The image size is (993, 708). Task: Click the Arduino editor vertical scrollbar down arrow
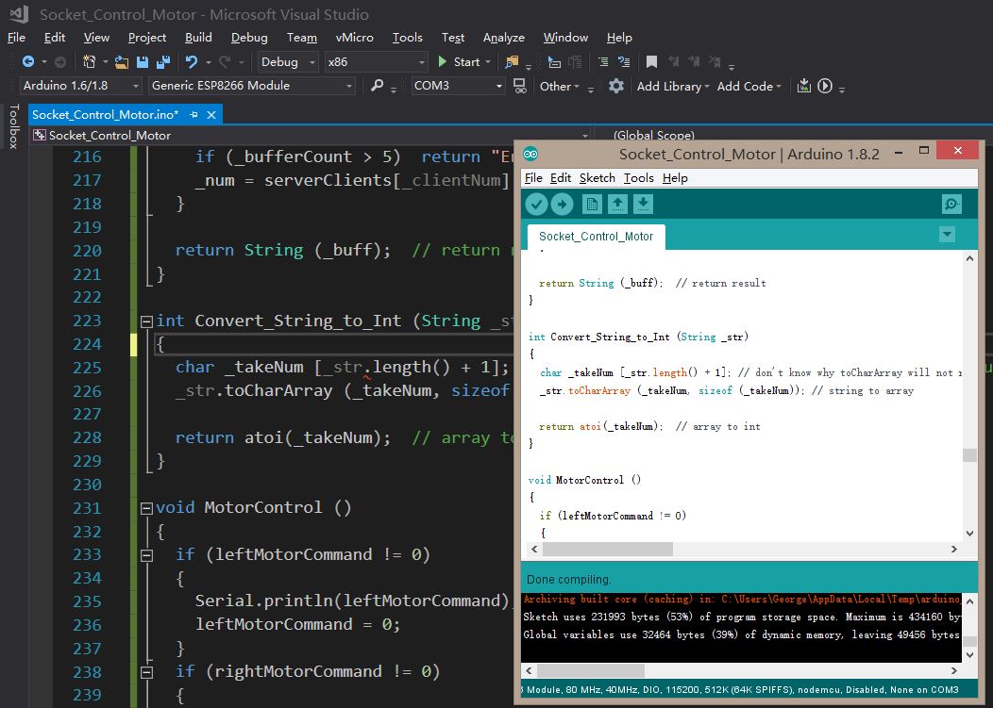[x=969, y=534]
